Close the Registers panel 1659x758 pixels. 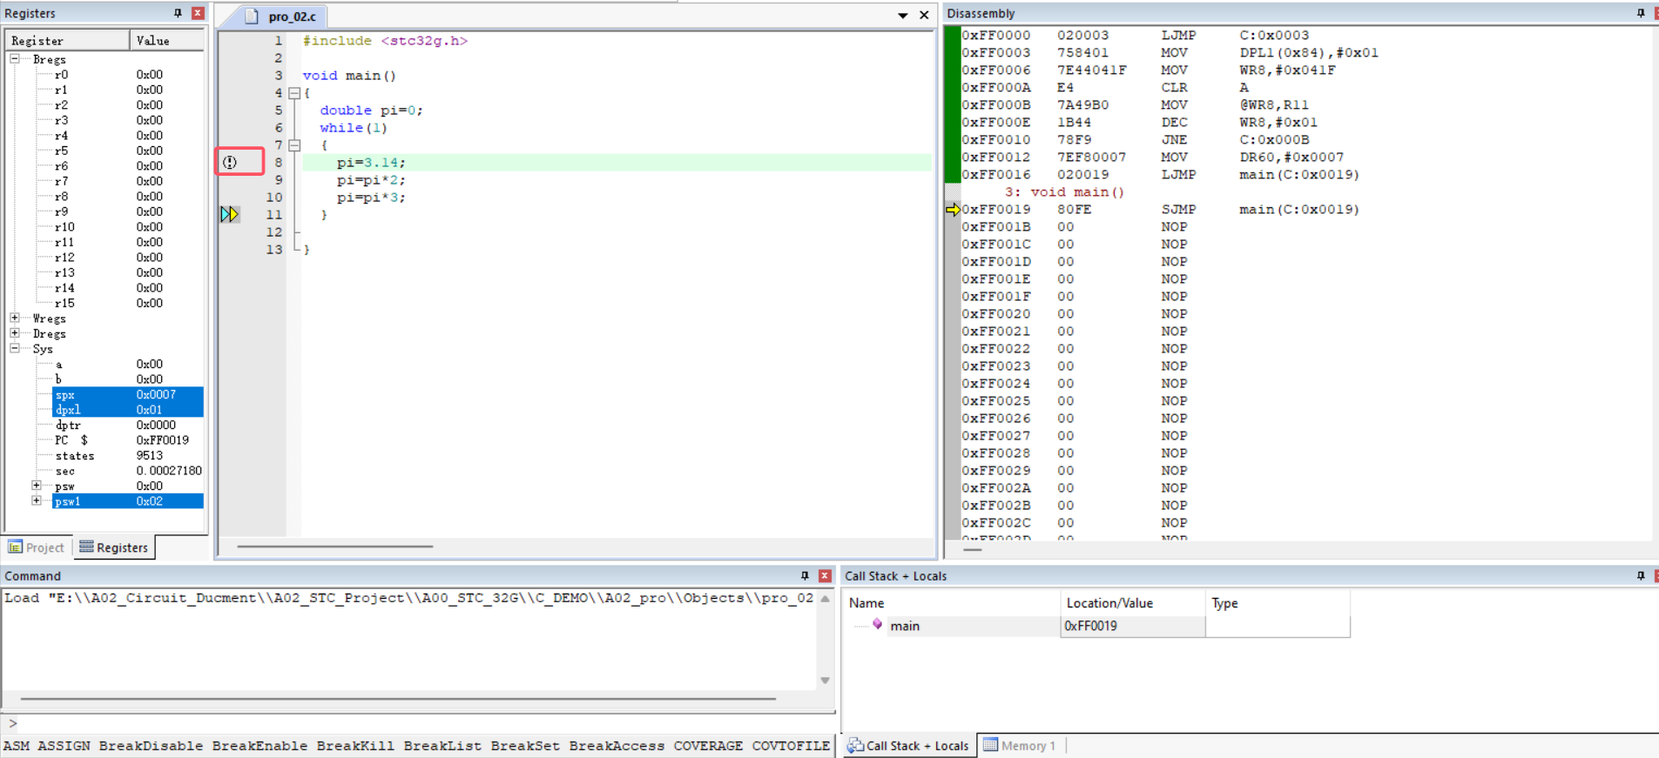(198, 13)
